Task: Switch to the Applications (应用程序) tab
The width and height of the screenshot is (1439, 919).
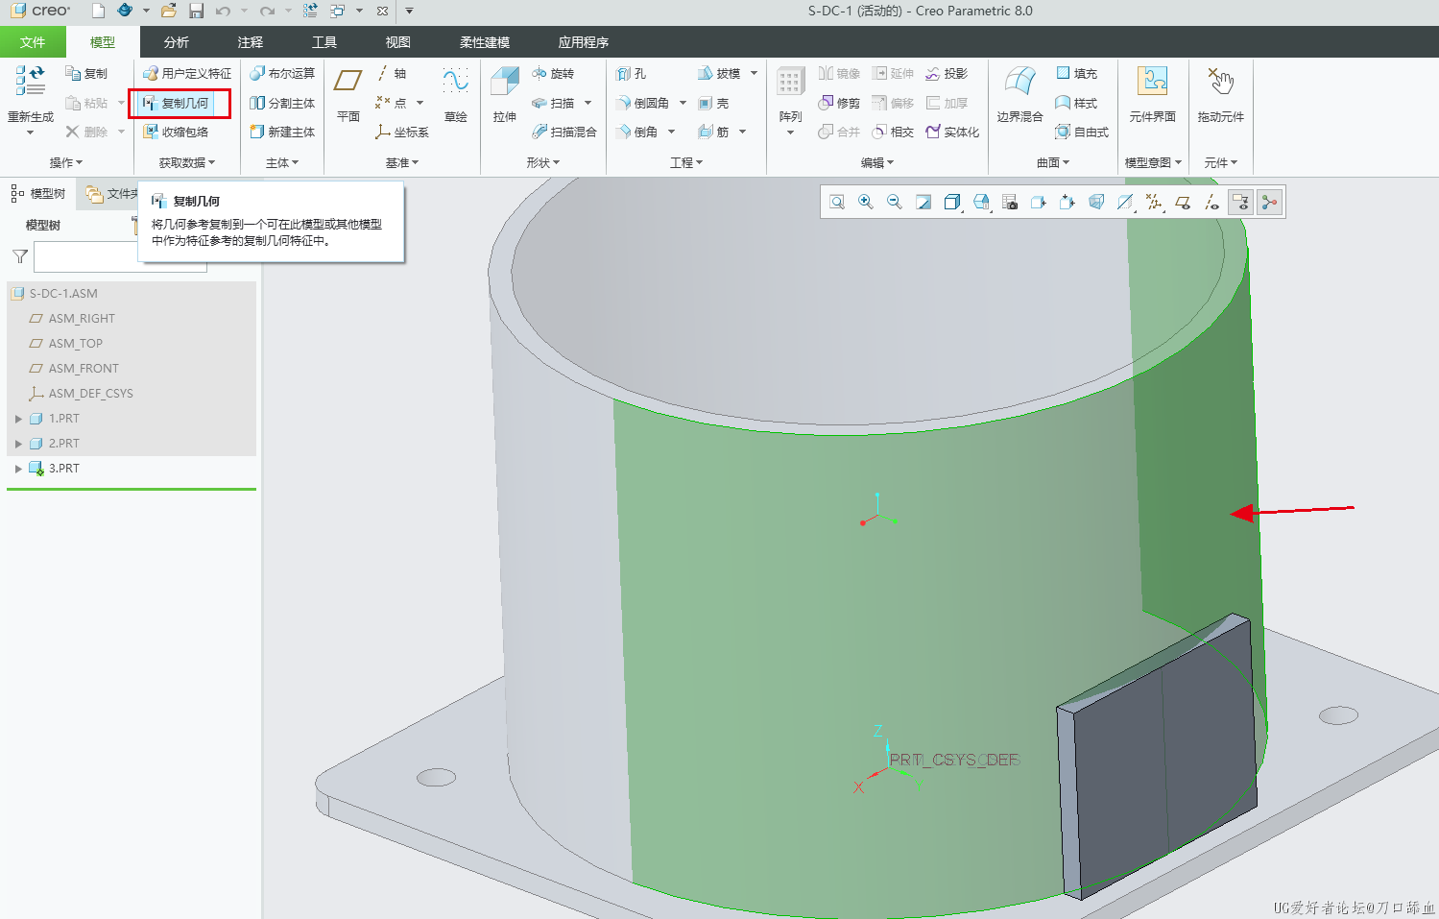Action: tap(584, 42)
